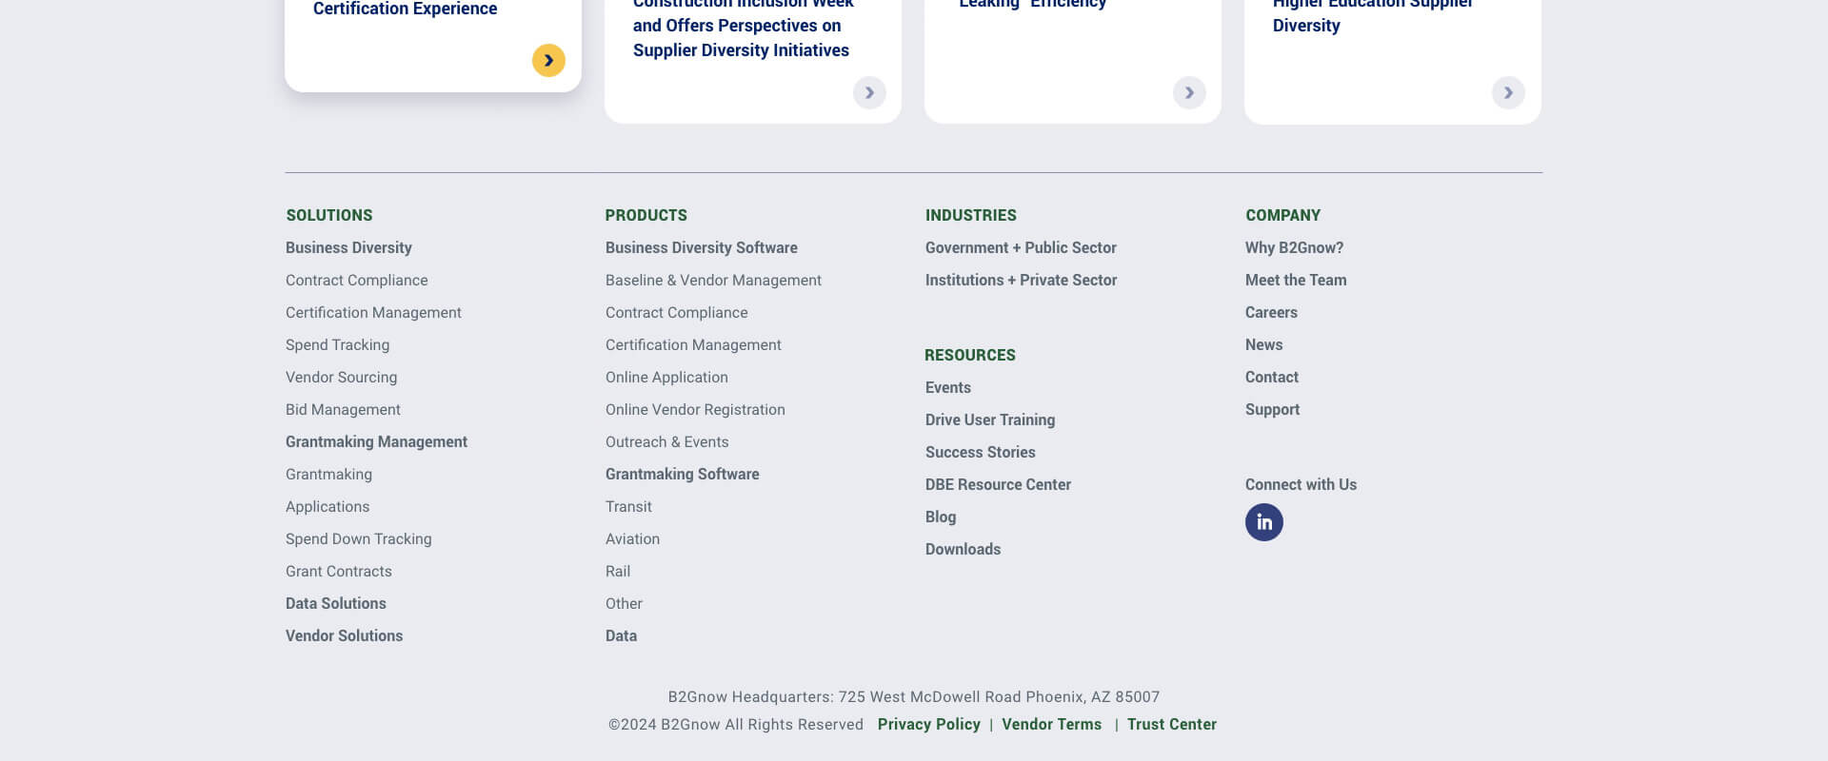Open the Trust Center link

tap(1172, 724)
